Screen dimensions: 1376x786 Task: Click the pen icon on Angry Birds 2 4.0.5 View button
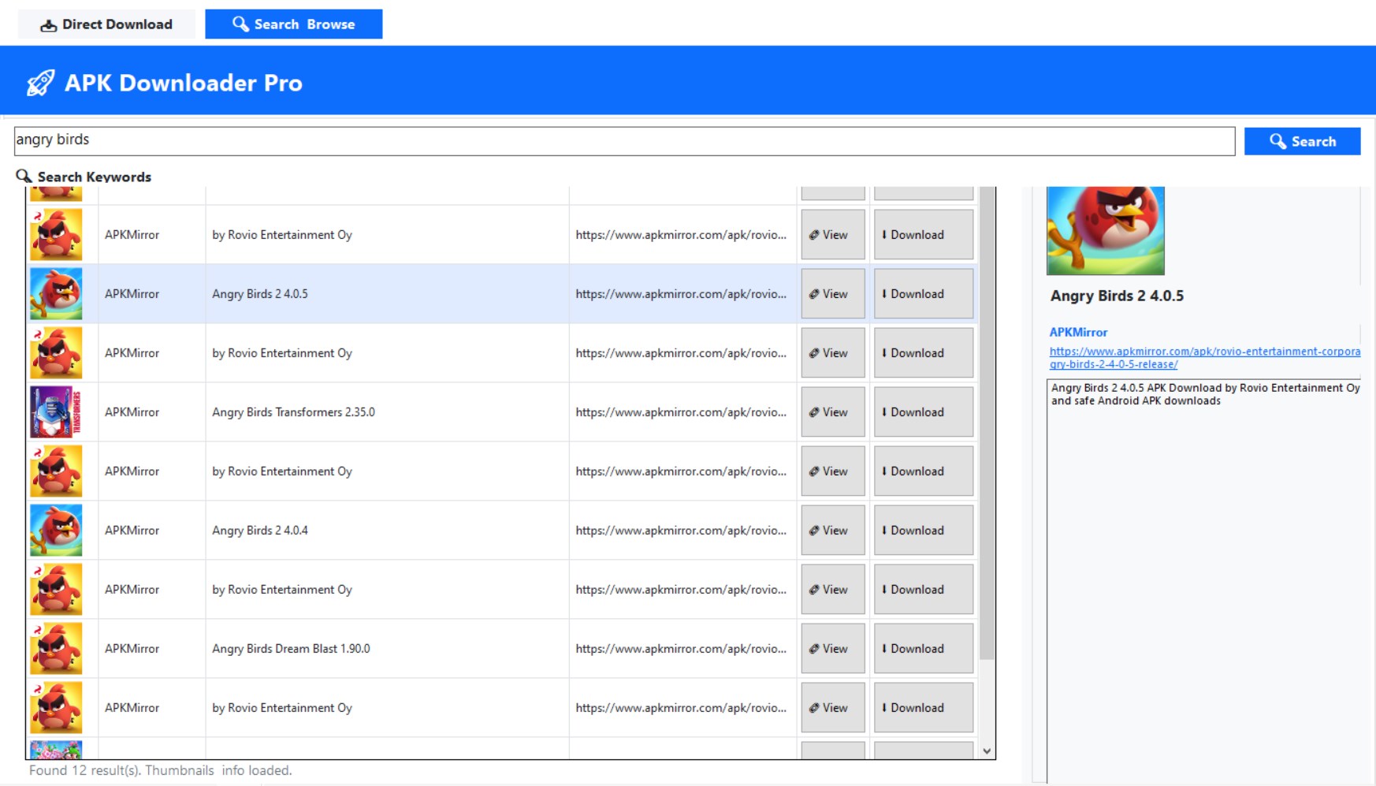point(815,293)
